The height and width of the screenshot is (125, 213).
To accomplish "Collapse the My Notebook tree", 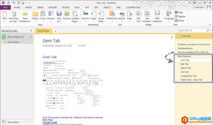I will [x=31, y=37].
